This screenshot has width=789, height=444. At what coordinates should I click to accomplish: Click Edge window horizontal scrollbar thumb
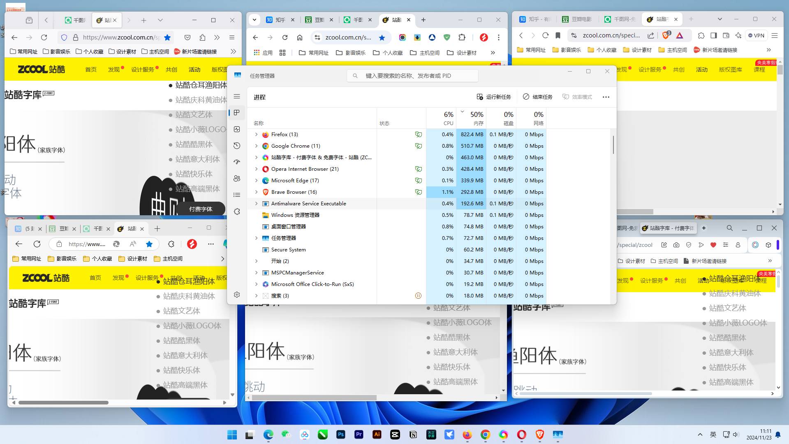[x=63, y=402]
